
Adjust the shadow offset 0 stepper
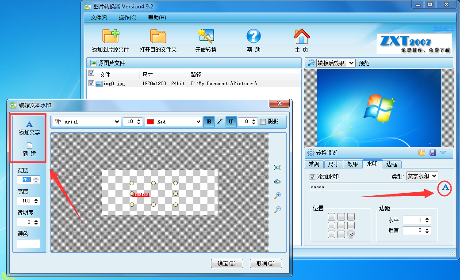click(x=253, y=122)
